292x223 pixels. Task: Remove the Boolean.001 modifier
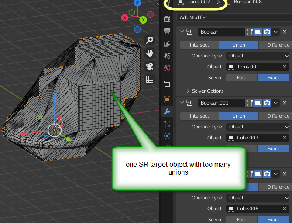point(285,103)
